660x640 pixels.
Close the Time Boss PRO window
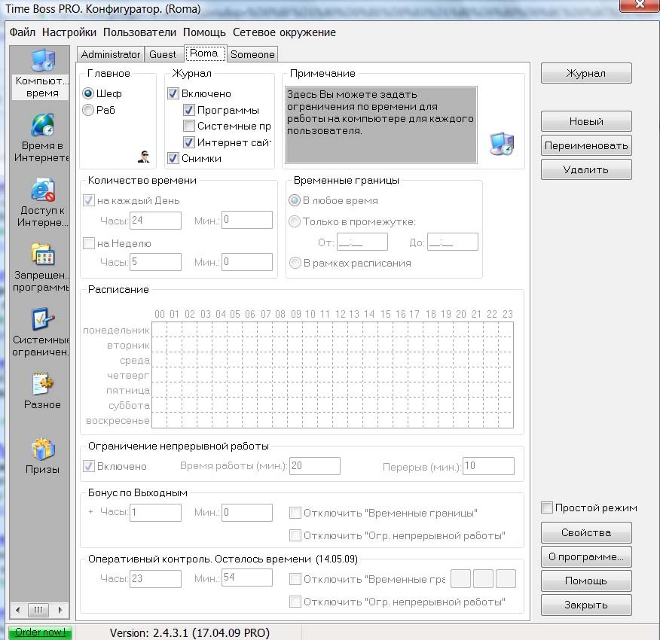tap(640, 5)
